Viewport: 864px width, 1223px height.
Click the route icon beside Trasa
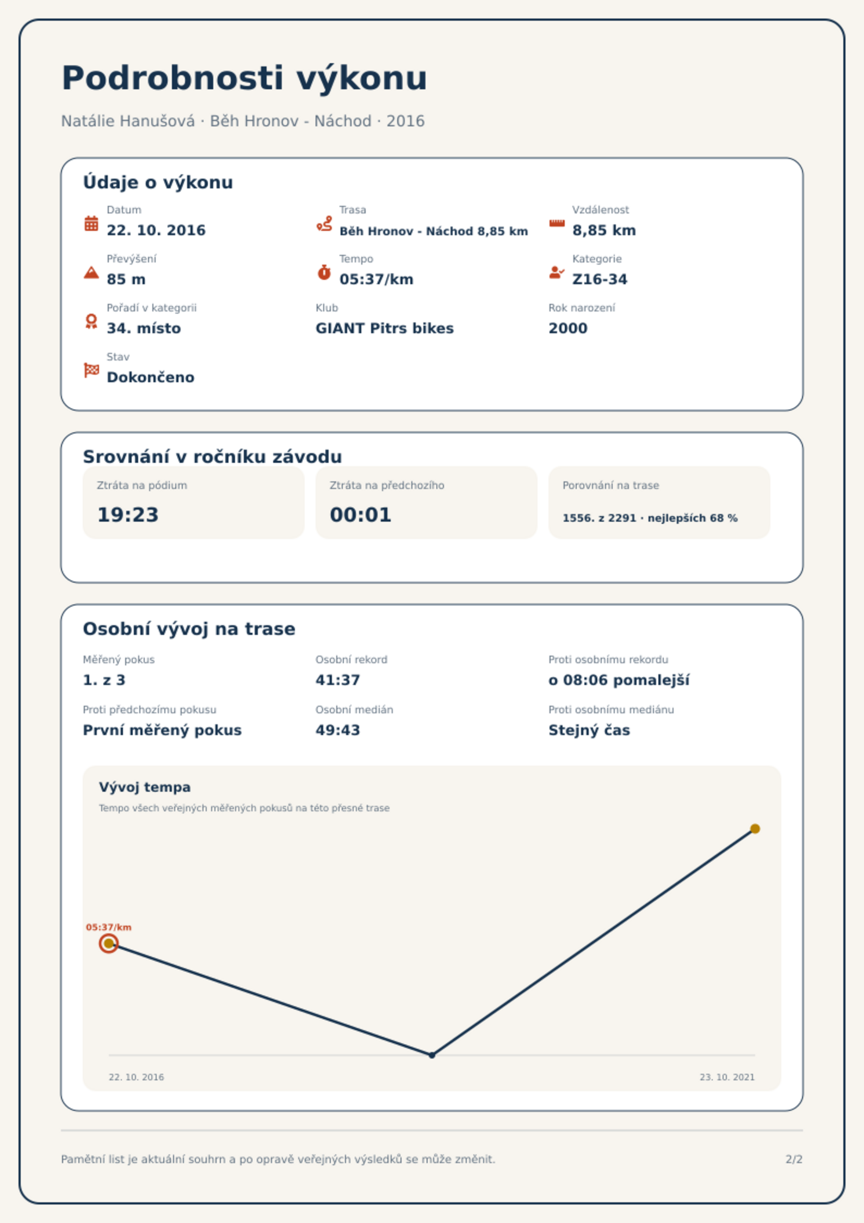(324, 223)
